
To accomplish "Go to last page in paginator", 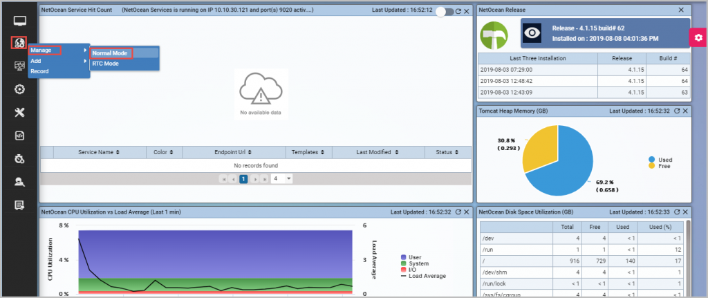I will [x=264, y=179].
